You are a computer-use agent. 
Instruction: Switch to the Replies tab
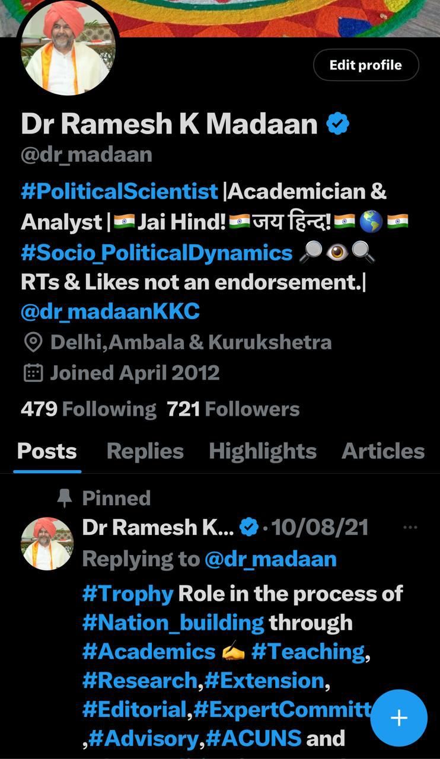point(145,451)
